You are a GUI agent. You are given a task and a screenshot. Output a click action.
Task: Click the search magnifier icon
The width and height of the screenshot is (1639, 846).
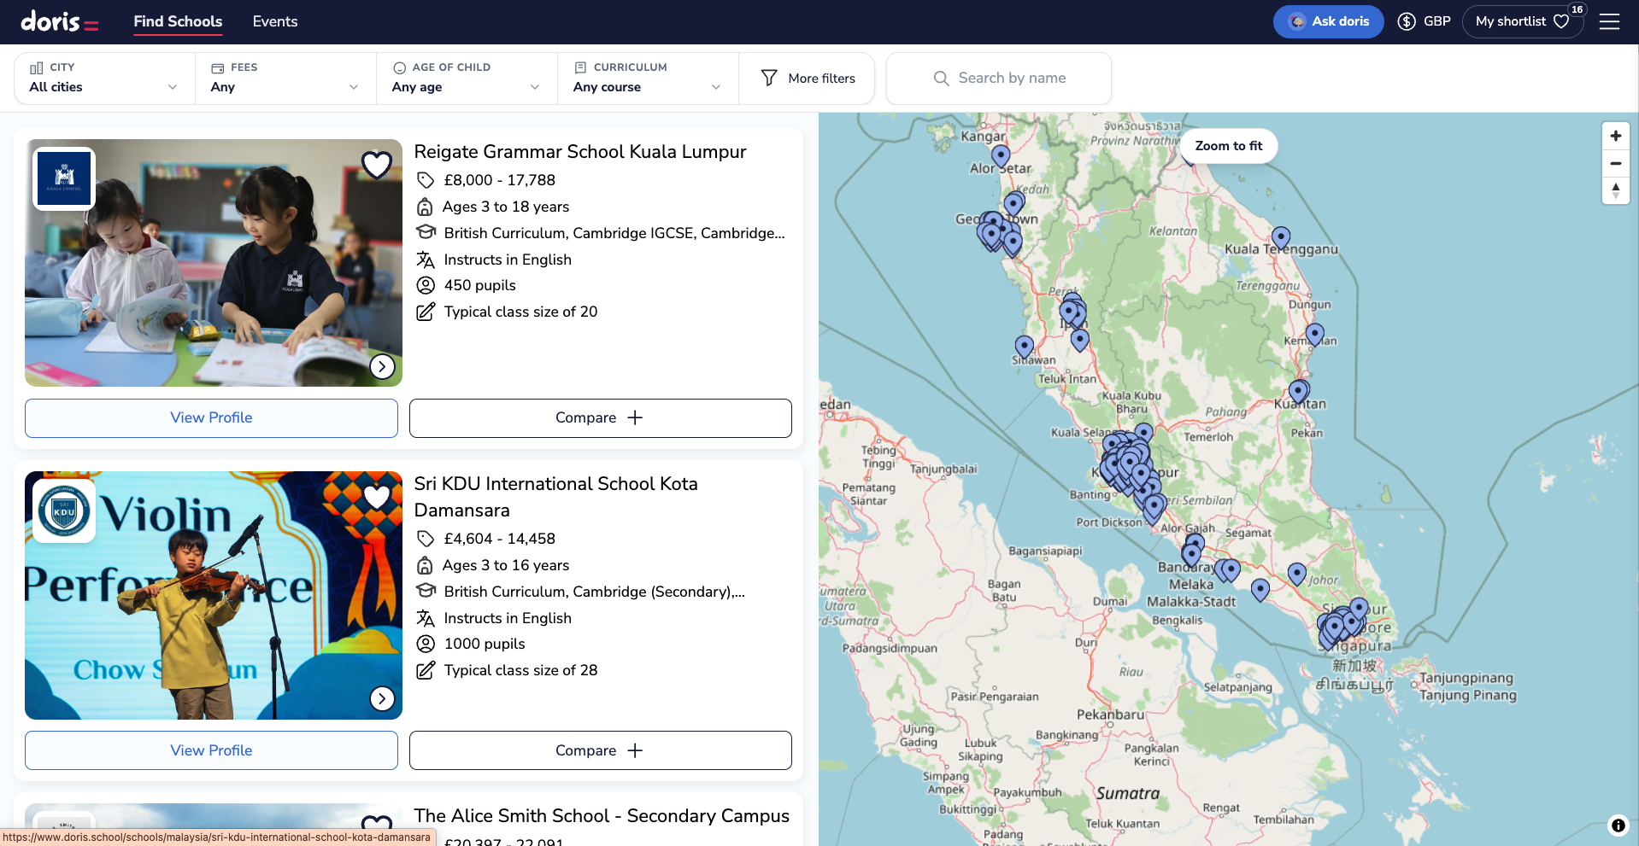click(x=941, y=78)
